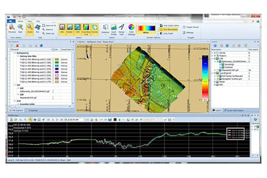
Task: Collapse the Bathymetry tree node
Action: point(15,53)
